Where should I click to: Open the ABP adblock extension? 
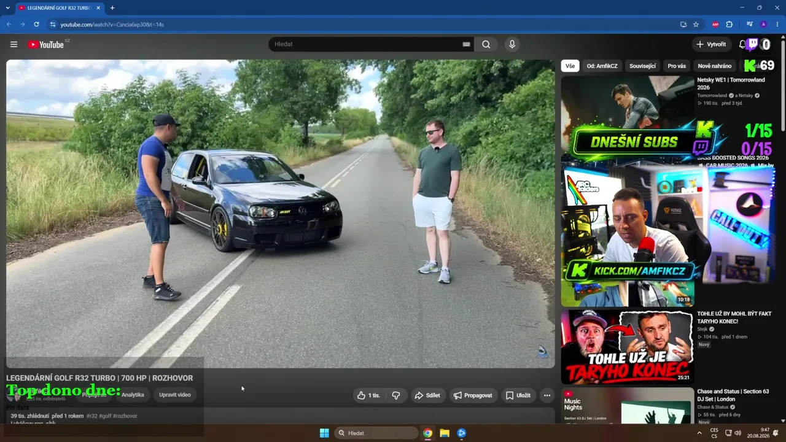pyautogui.click(x=715, y=25)
